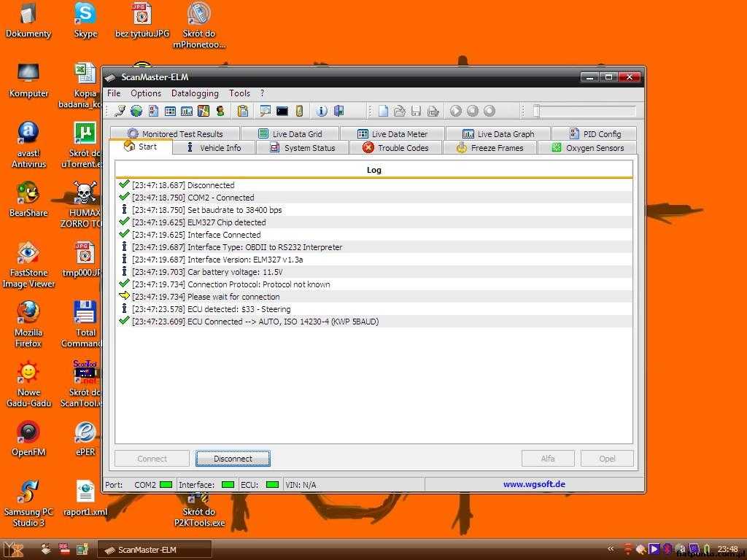Switch to the Vehicle Info tab
This screenshot has width=747, height=560.
coord(214,147)
